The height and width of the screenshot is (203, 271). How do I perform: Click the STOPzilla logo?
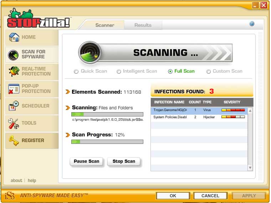tap(39, 19)
